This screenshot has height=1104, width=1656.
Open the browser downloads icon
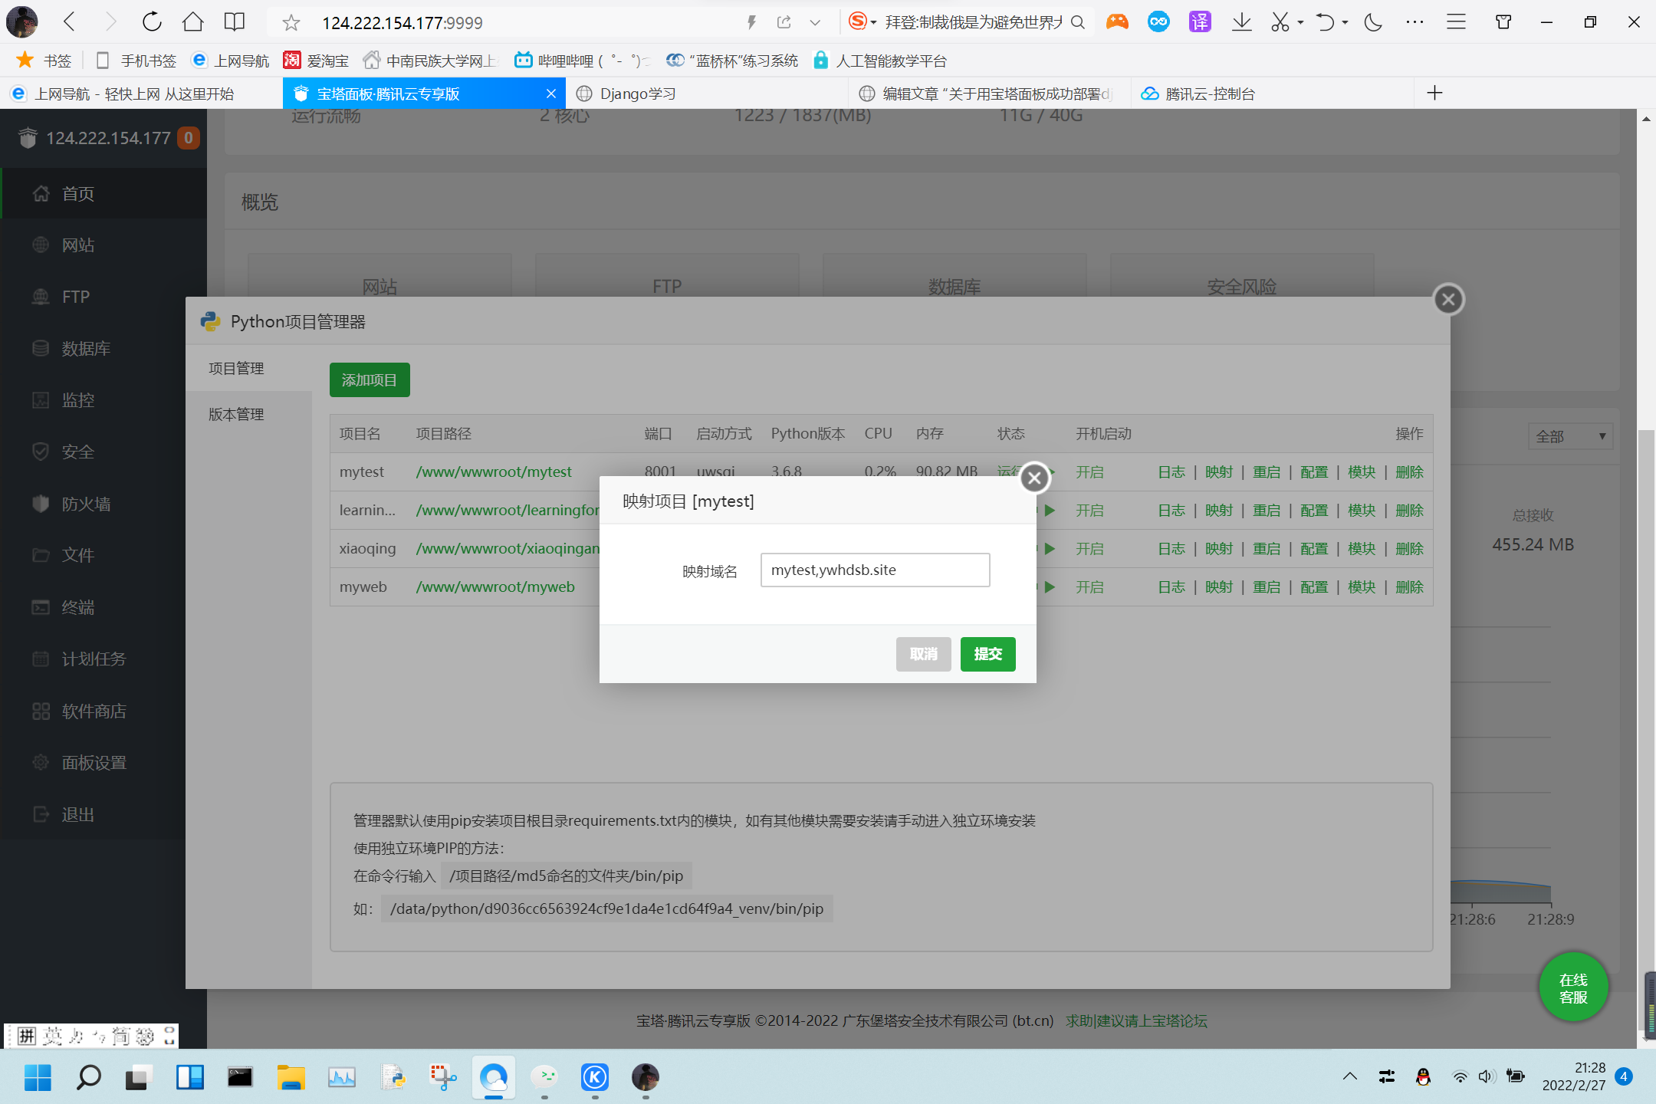pyautogui.click(x=1242, y=22)
